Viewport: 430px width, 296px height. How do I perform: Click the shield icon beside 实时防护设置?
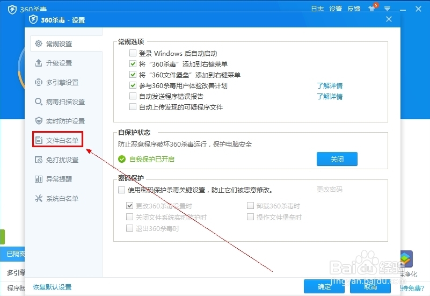(x=39, y=121)
